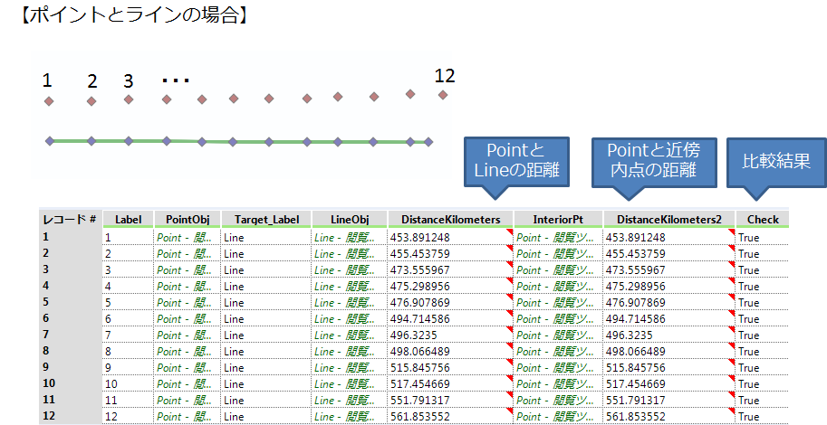Image resolution: width=827 pixels, height=425 pixels.
Task: Click the PointObj column header
Action: coord(187,219)
